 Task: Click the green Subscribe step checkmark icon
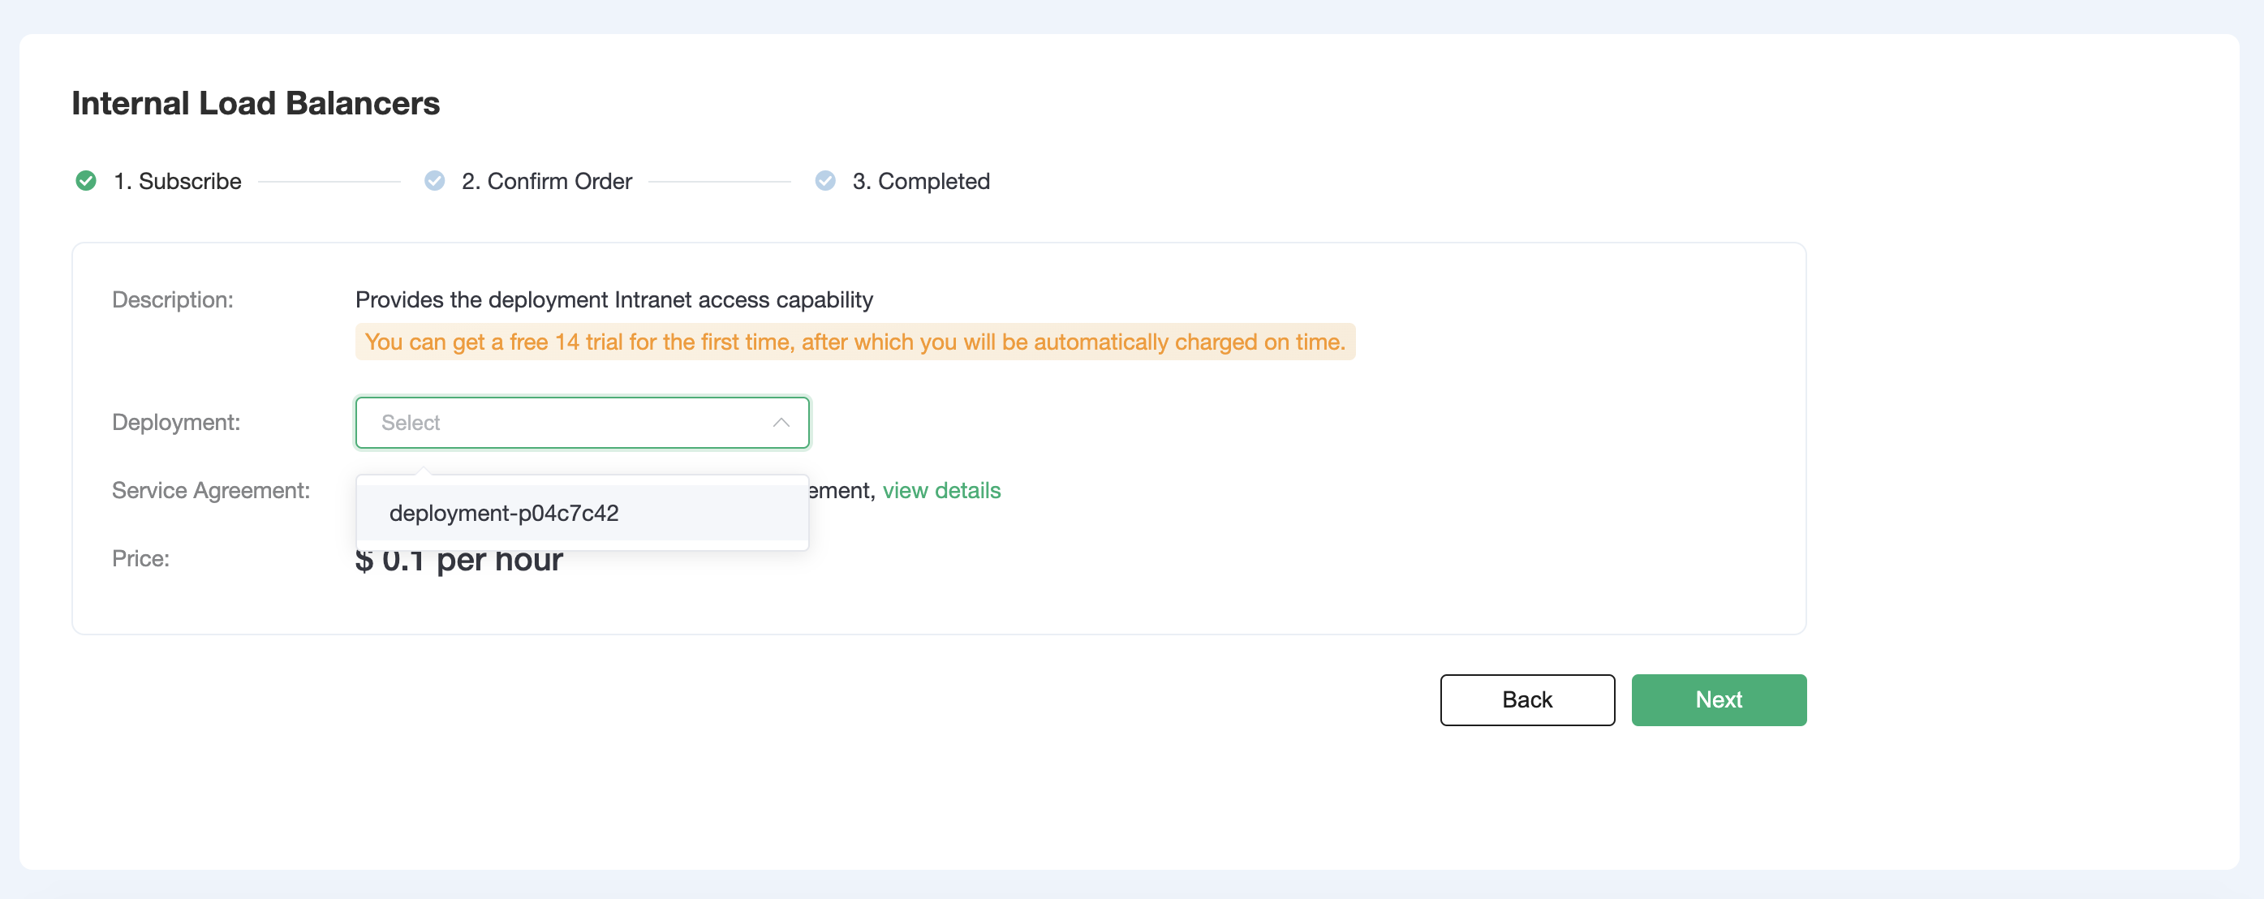(86, 181)
